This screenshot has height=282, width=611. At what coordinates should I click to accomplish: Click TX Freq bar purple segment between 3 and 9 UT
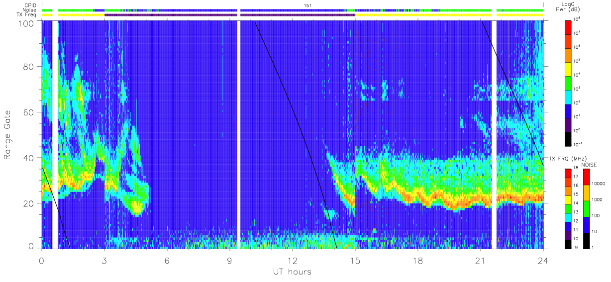click(x=171, y=15)
